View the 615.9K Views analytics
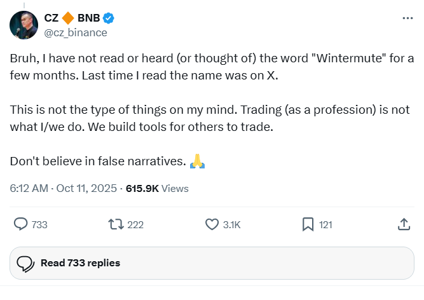Image resolution: width=424 pixels, height=300 pixels. 157,188
